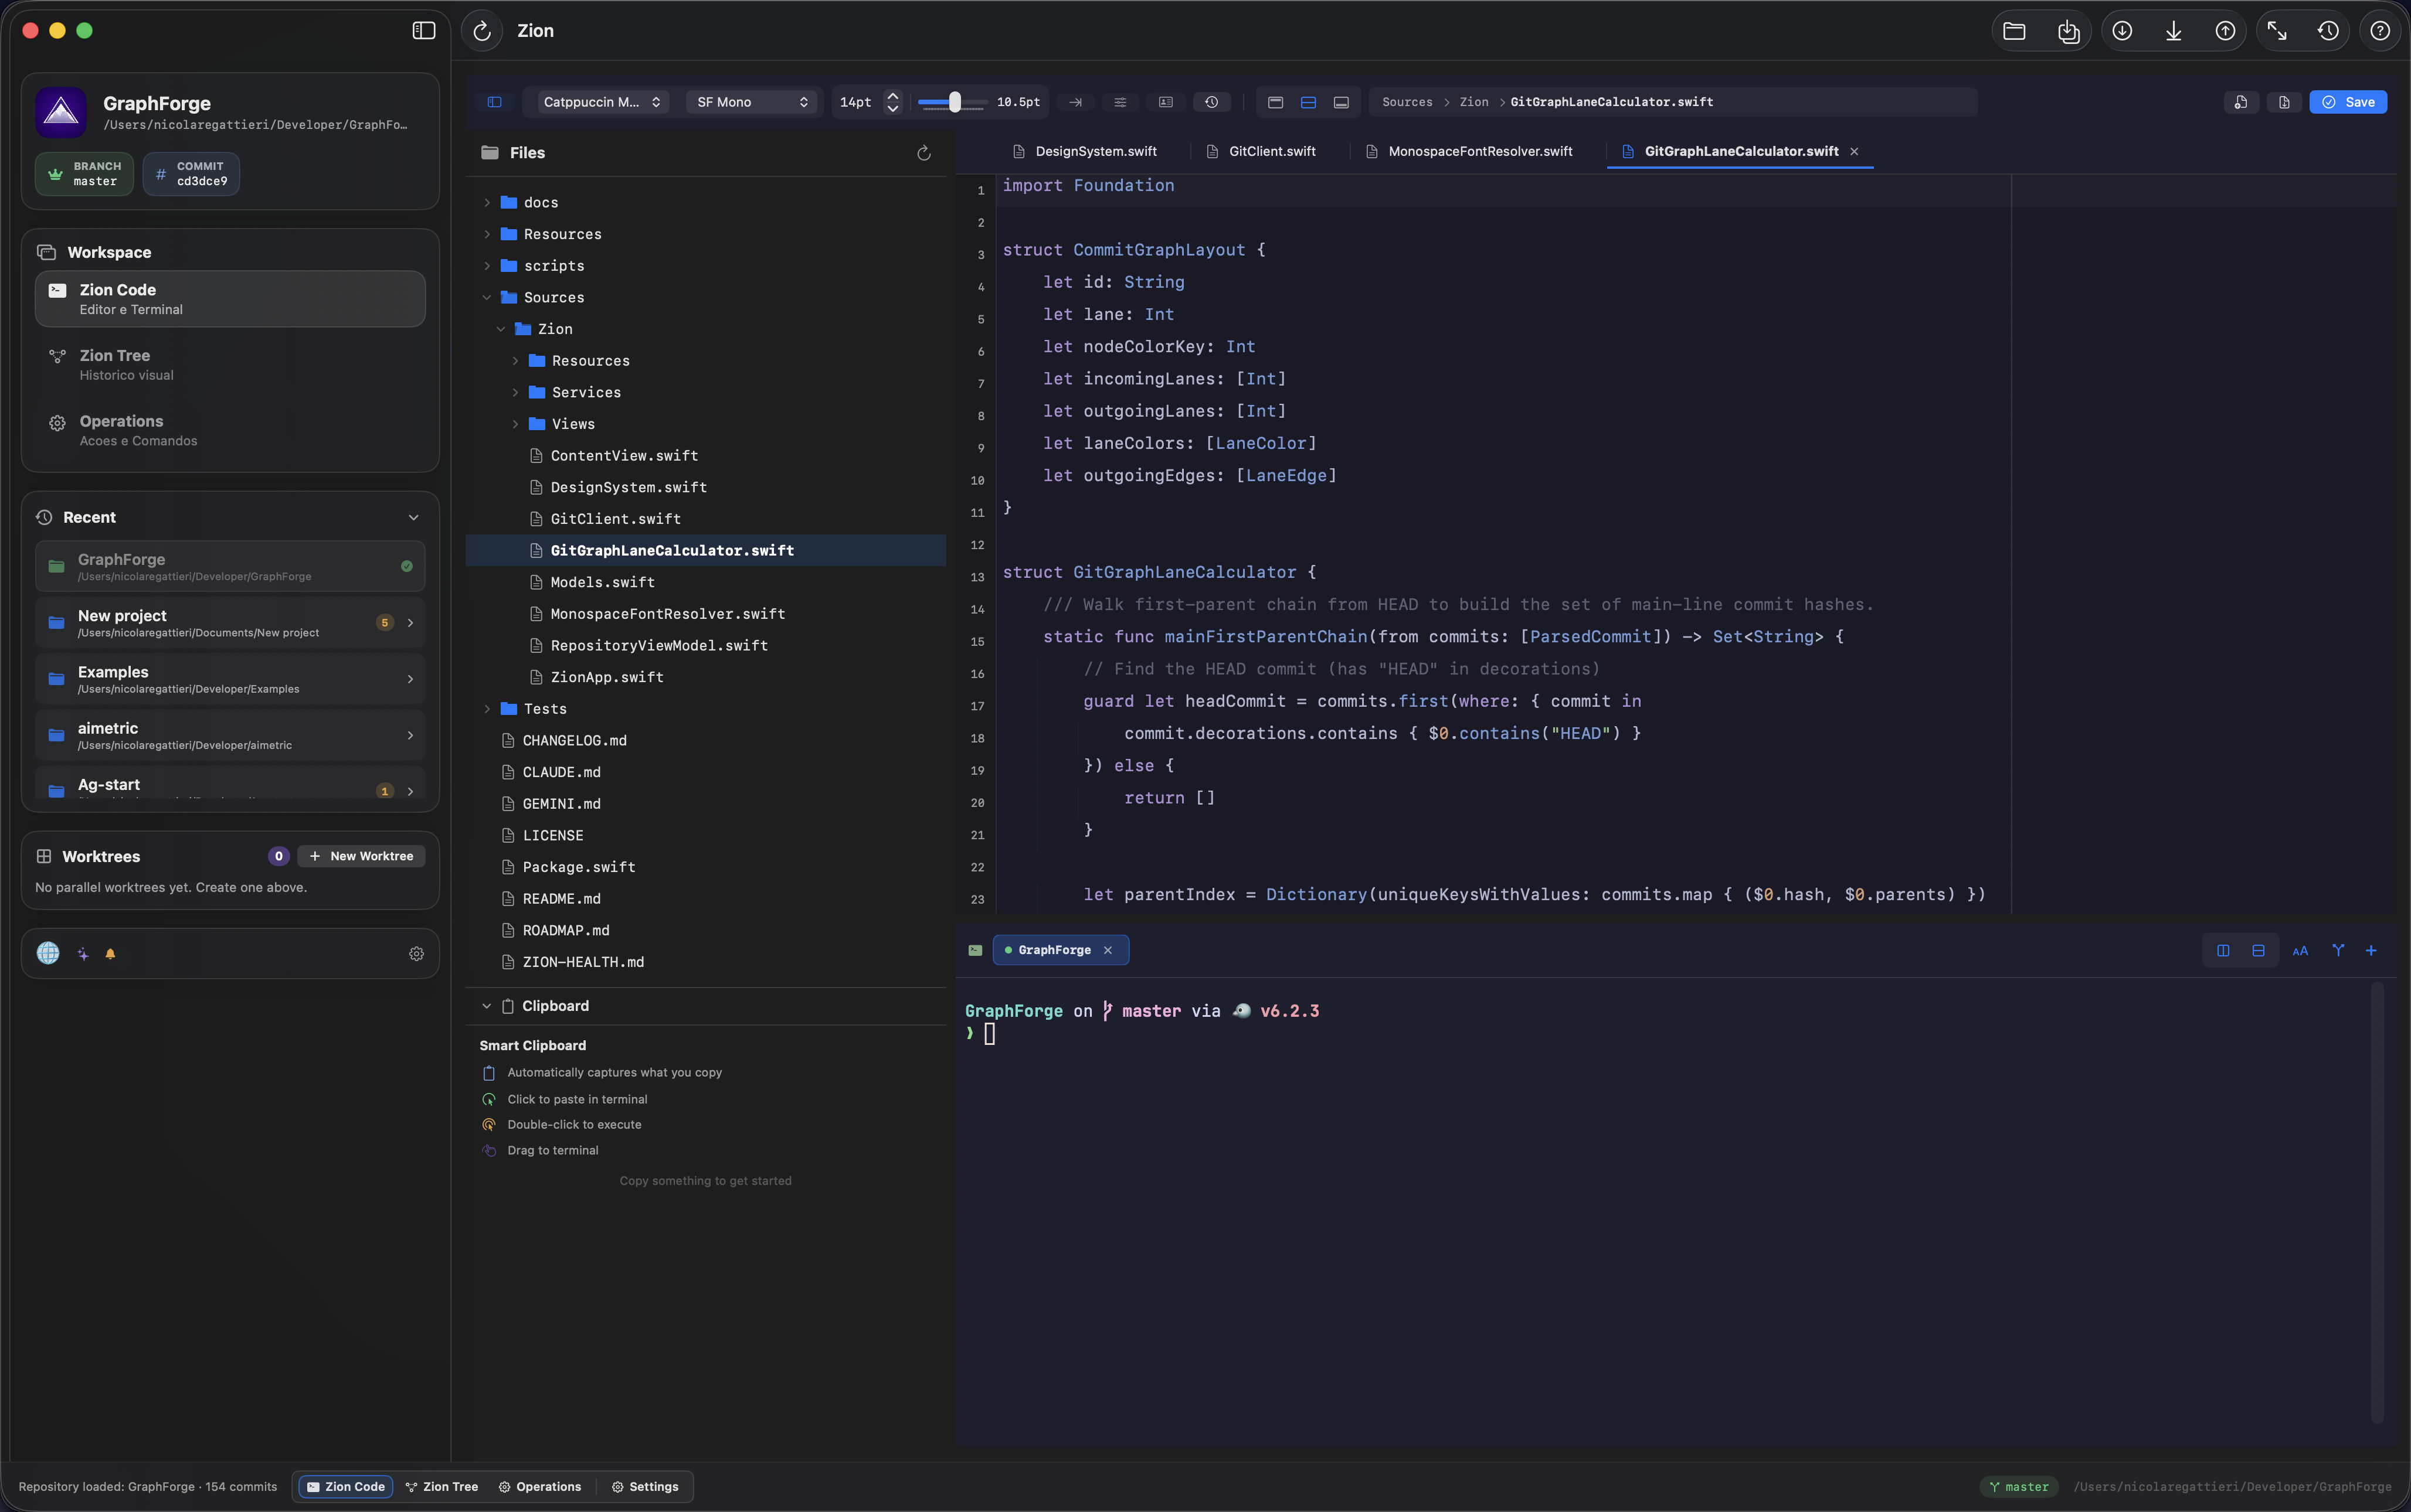
Task: Click the New Worktree button
Action: coord(360,856)
